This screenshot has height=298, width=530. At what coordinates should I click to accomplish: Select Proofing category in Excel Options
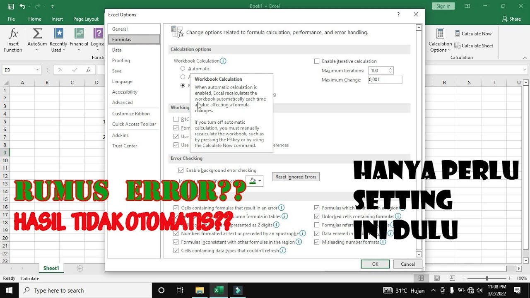pyautogui.click(x=134, y=60)
